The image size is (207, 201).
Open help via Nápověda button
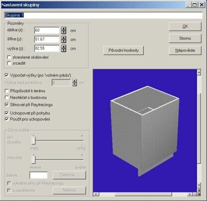(185, 50)
